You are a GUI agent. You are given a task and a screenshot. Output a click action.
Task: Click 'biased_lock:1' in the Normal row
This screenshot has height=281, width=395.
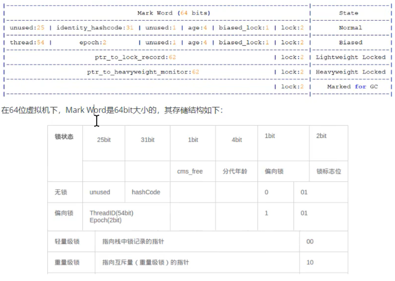243,27
